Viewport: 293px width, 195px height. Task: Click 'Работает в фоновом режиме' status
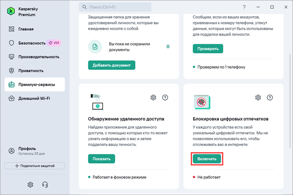coord(119,177)
